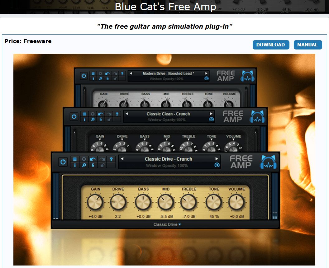Select next preset arrow beside Classic Drive - Crunch
The image size is (329, 268).
click(x=217, y=159)
